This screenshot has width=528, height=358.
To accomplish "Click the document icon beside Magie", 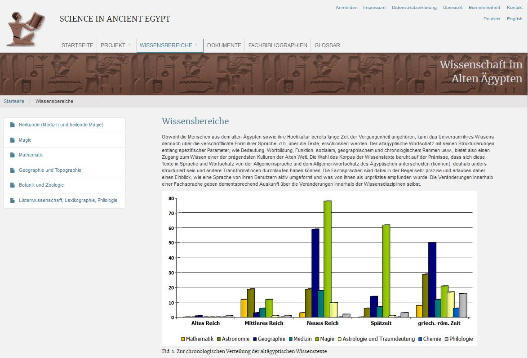I will pos(12,140).
